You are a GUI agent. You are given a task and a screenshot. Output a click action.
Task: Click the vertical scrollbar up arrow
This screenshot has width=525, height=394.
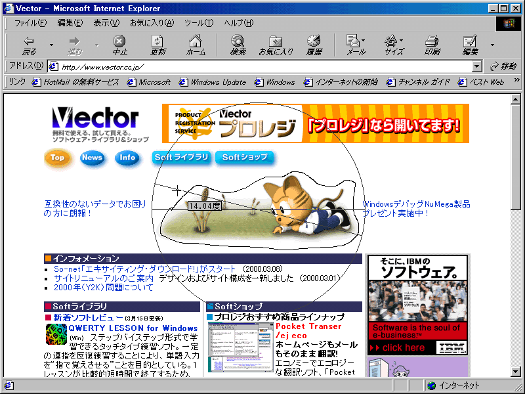pos(515,100)
